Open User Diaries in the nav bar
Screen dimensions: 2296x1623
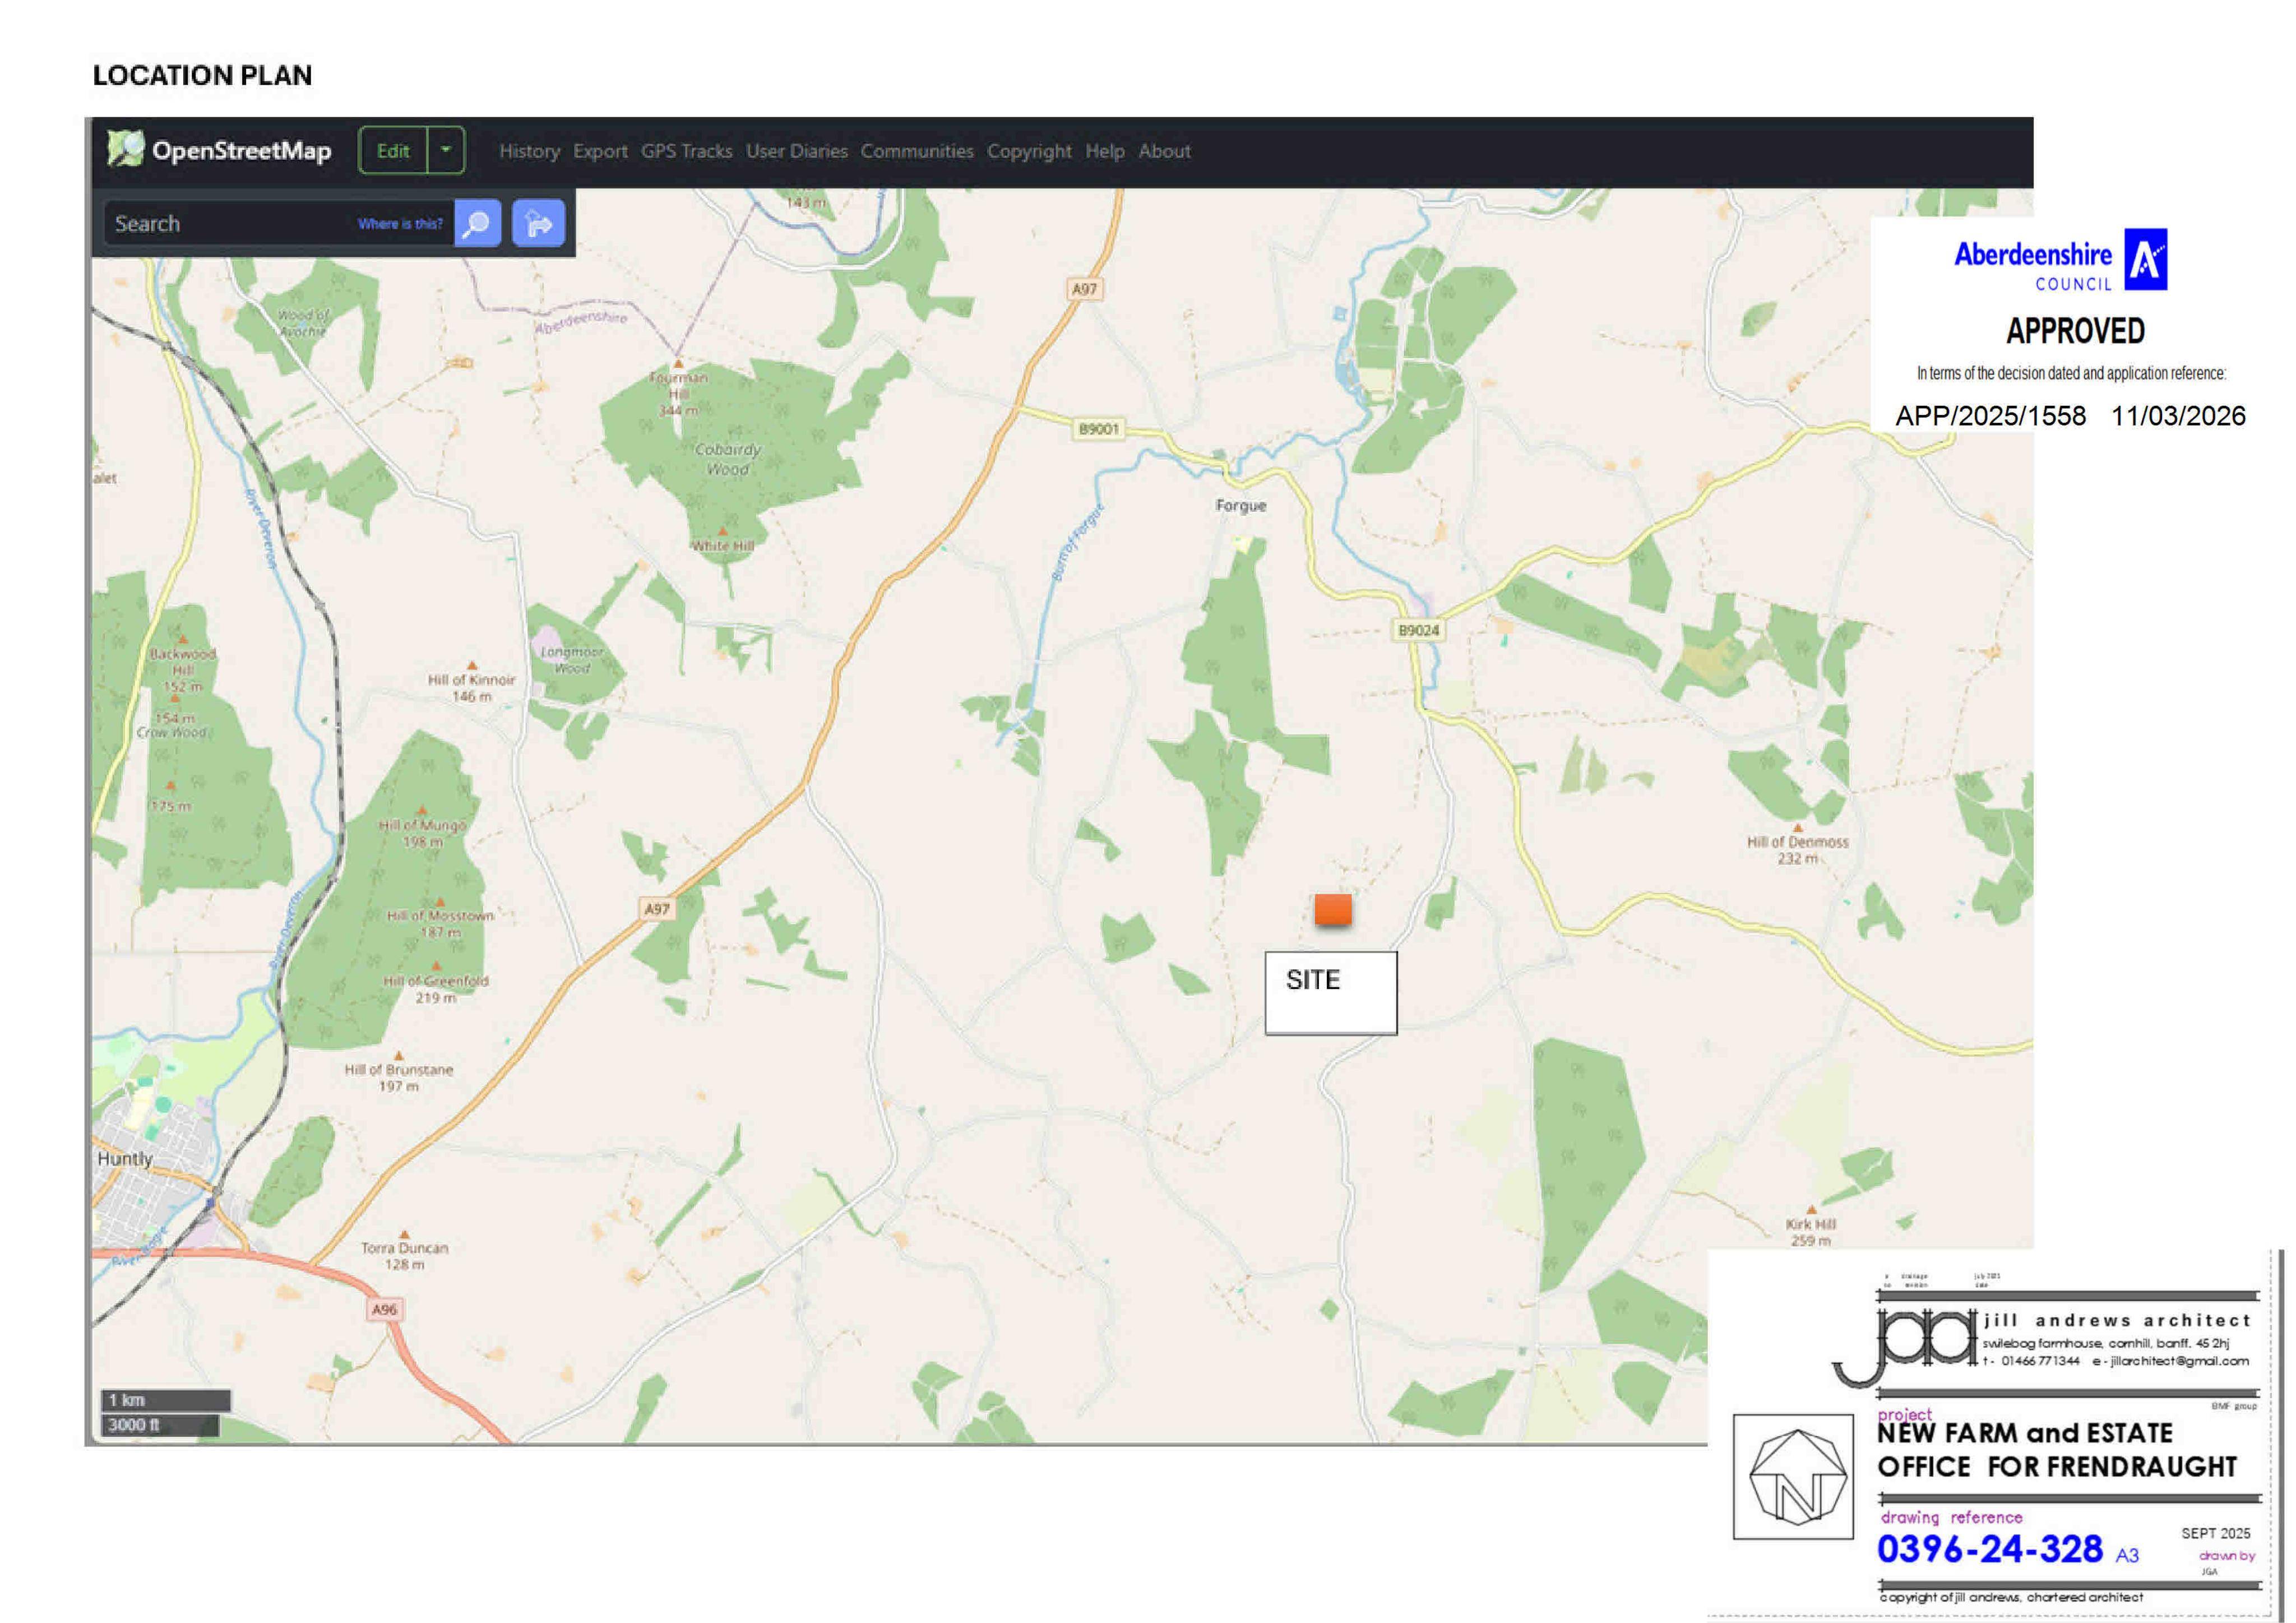(796, 151)
